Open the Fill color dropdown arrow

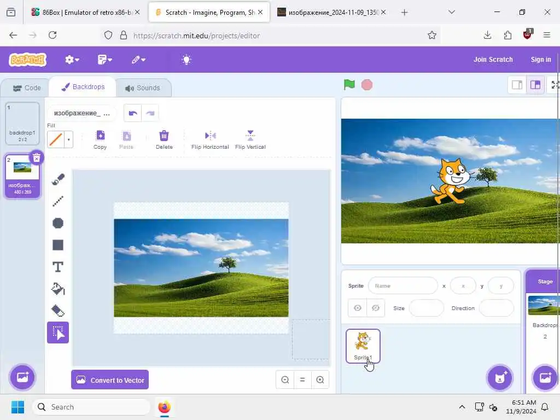(x=68, y=139)
